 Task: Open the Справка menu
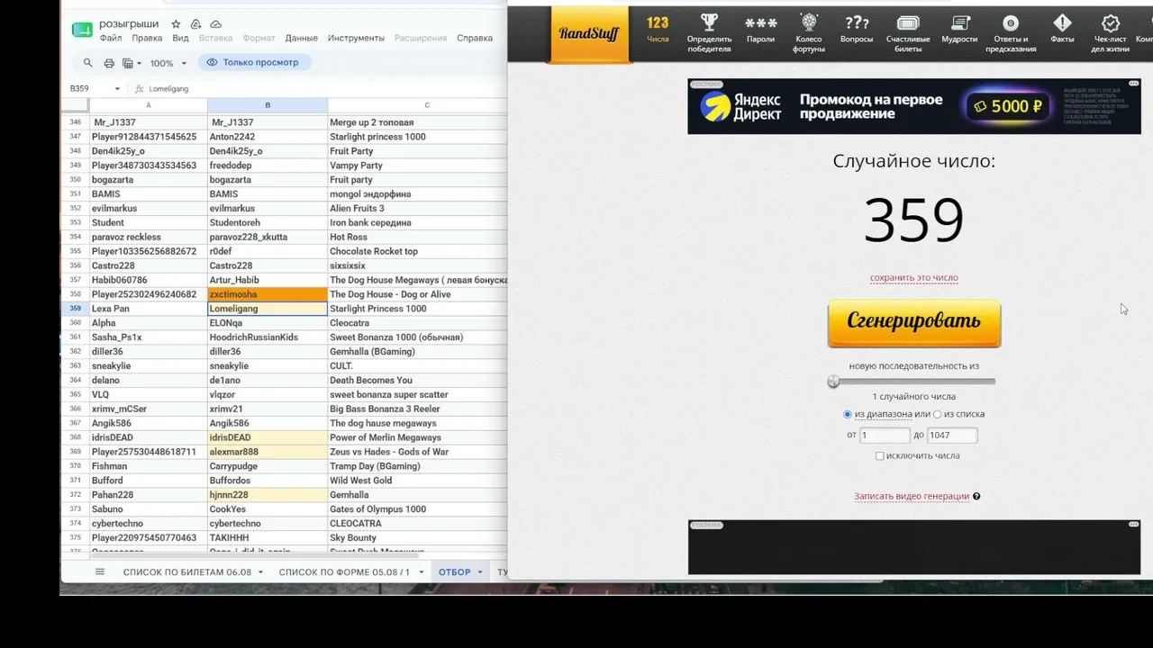pos(475,38)
